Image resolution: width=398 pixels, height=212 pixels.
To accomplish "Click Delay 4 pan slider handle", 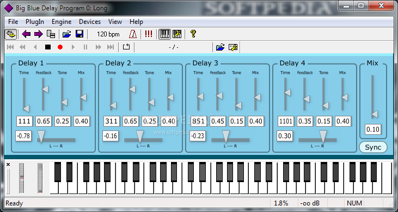I will (323, 137).
